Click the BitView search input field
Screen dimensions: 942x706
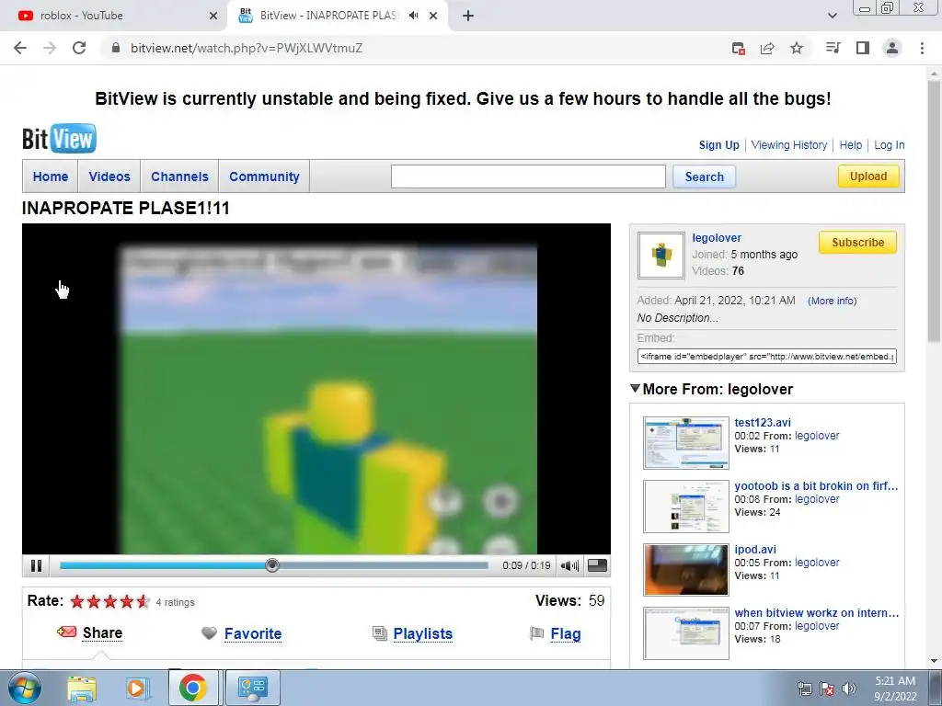tap(528, 176)
